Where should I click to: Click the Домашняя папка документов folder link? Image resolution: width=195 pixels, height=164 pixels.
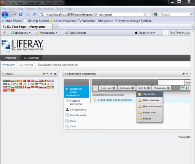tap(108, 95)
